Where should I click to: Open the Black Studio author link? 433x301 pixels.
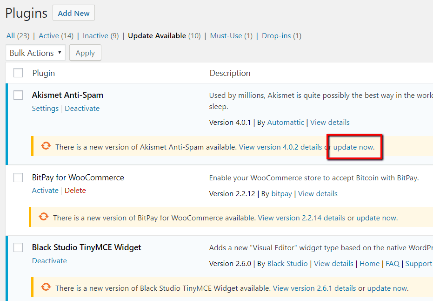[x=287, y=263]
